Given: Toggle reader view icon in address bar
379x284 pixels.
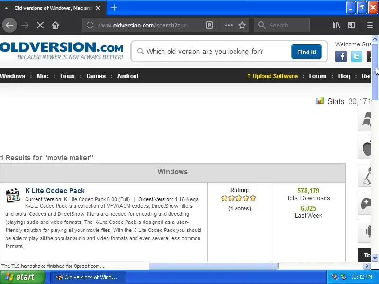Looking at the screenshot, I should (x=209, y=25).
